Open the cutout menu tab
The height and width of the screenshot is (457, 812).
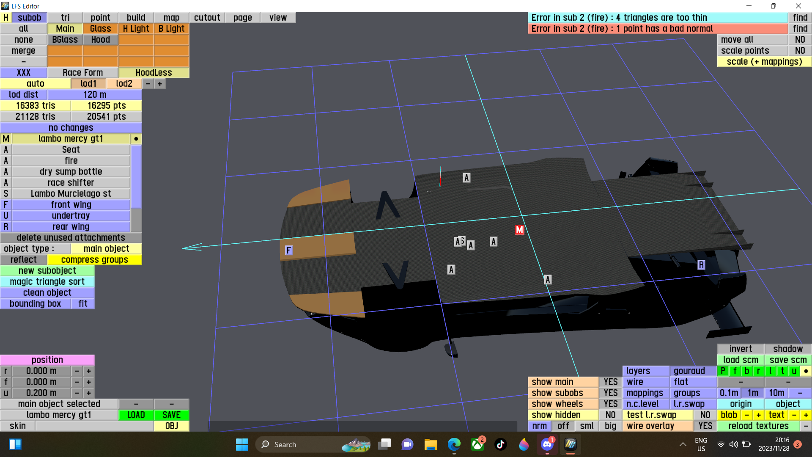pyautogui.click(x=207, y=18)
